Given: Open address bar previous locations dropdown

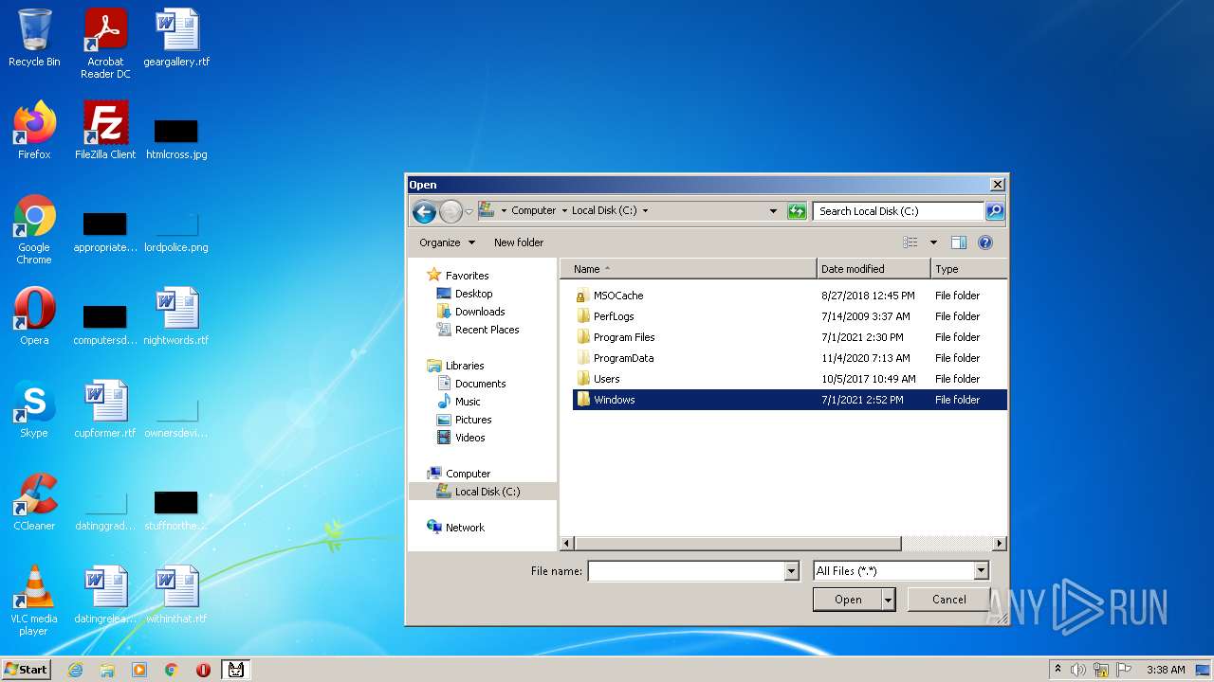Looking at the screenshot, I should coord(773,211).
